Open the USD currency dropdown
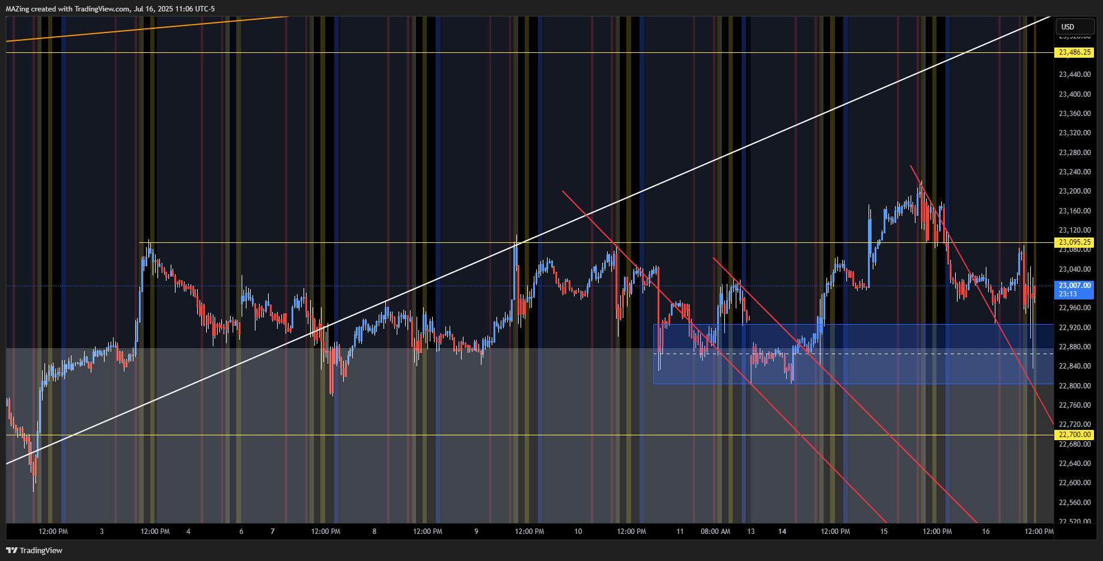 [x=1075, y=26]
